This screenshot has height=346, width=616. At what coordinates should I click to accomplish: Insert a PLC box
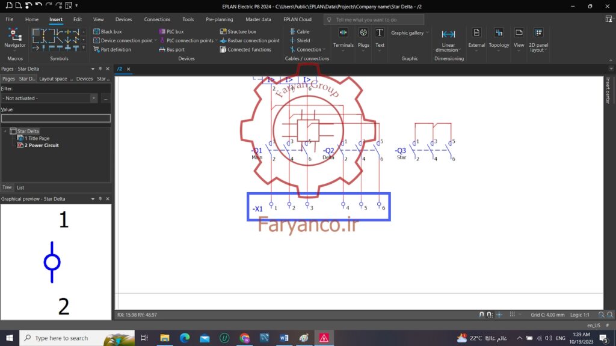171,31
